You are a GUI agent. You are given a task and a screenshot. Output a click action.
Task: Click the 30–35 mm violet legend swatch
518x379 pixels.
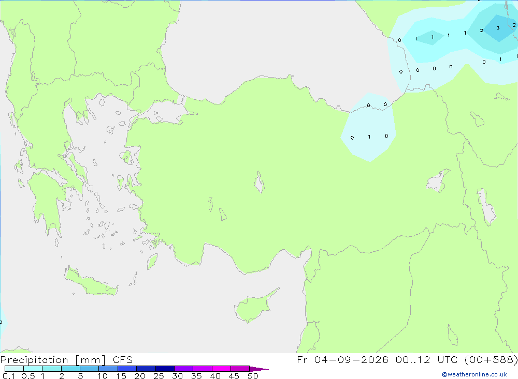click(x=184, y=369)
